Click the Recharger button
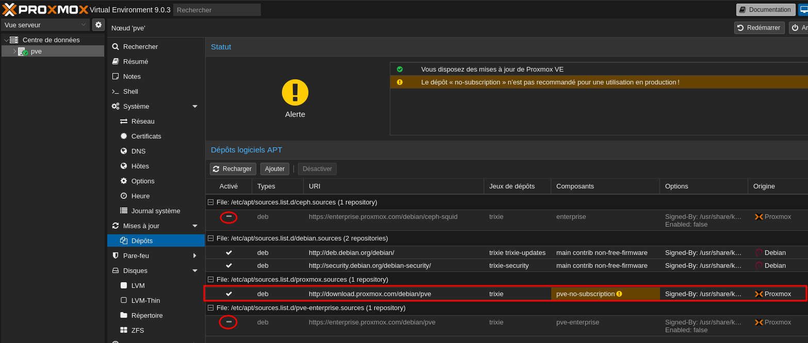 coord(233,169)
